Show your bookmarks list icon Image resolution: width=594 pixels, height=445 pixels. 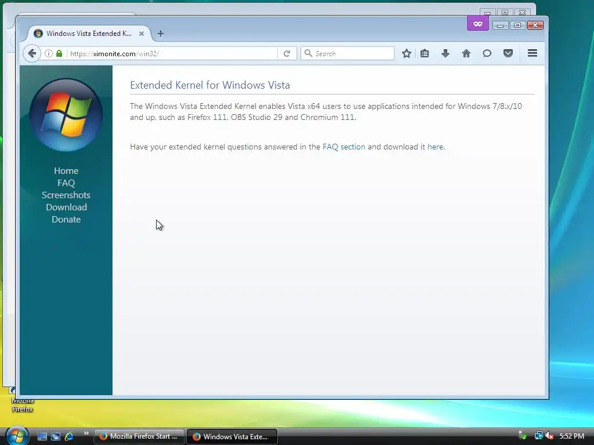click(425, 53)
